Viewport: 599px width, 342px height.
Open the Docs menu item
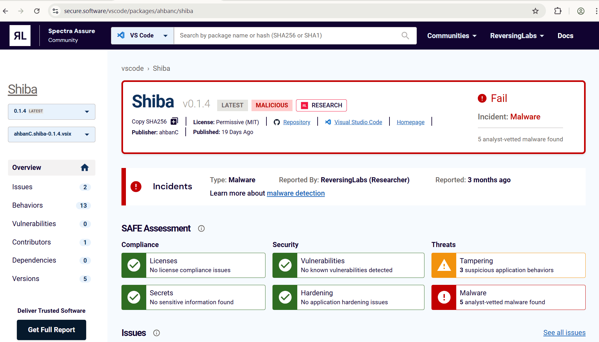tap(565, 36)
